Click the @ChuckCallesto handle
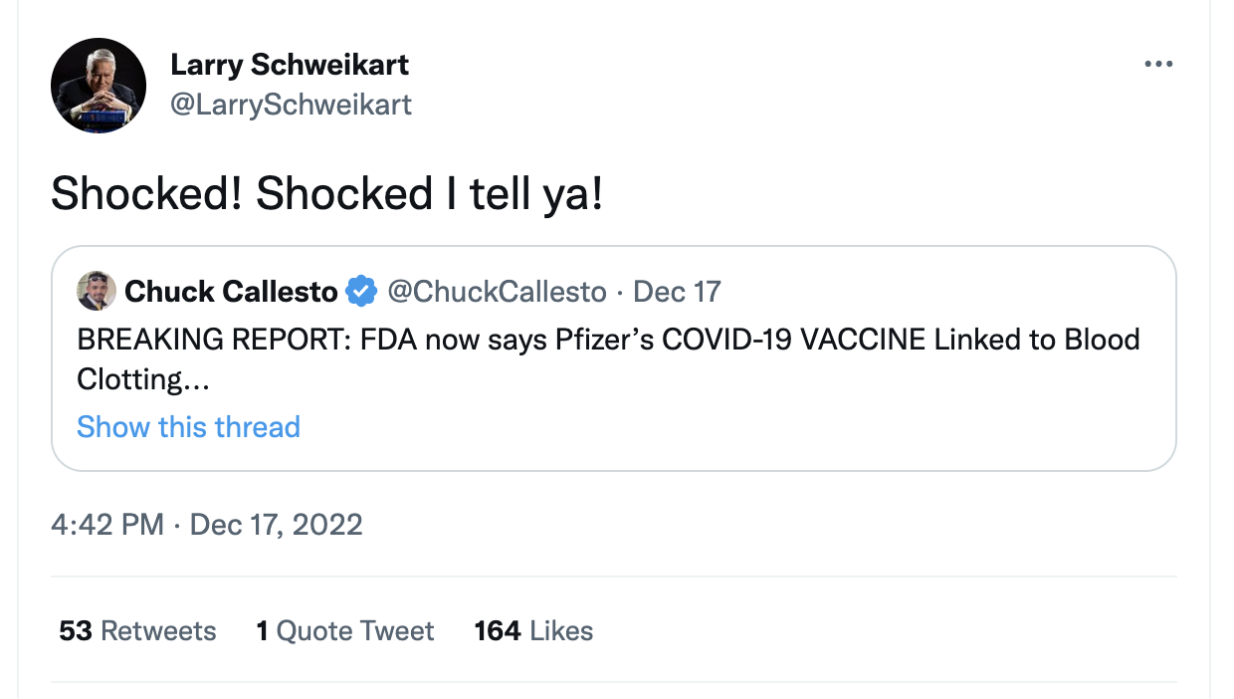The height and width of the screenshot is (699, 1234). pyautogui.click(x=497, y=292)
